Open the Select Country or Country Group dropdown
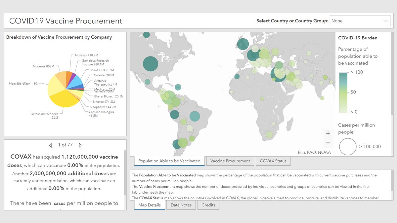Screen dimensions: 397x223 [360, 21]
